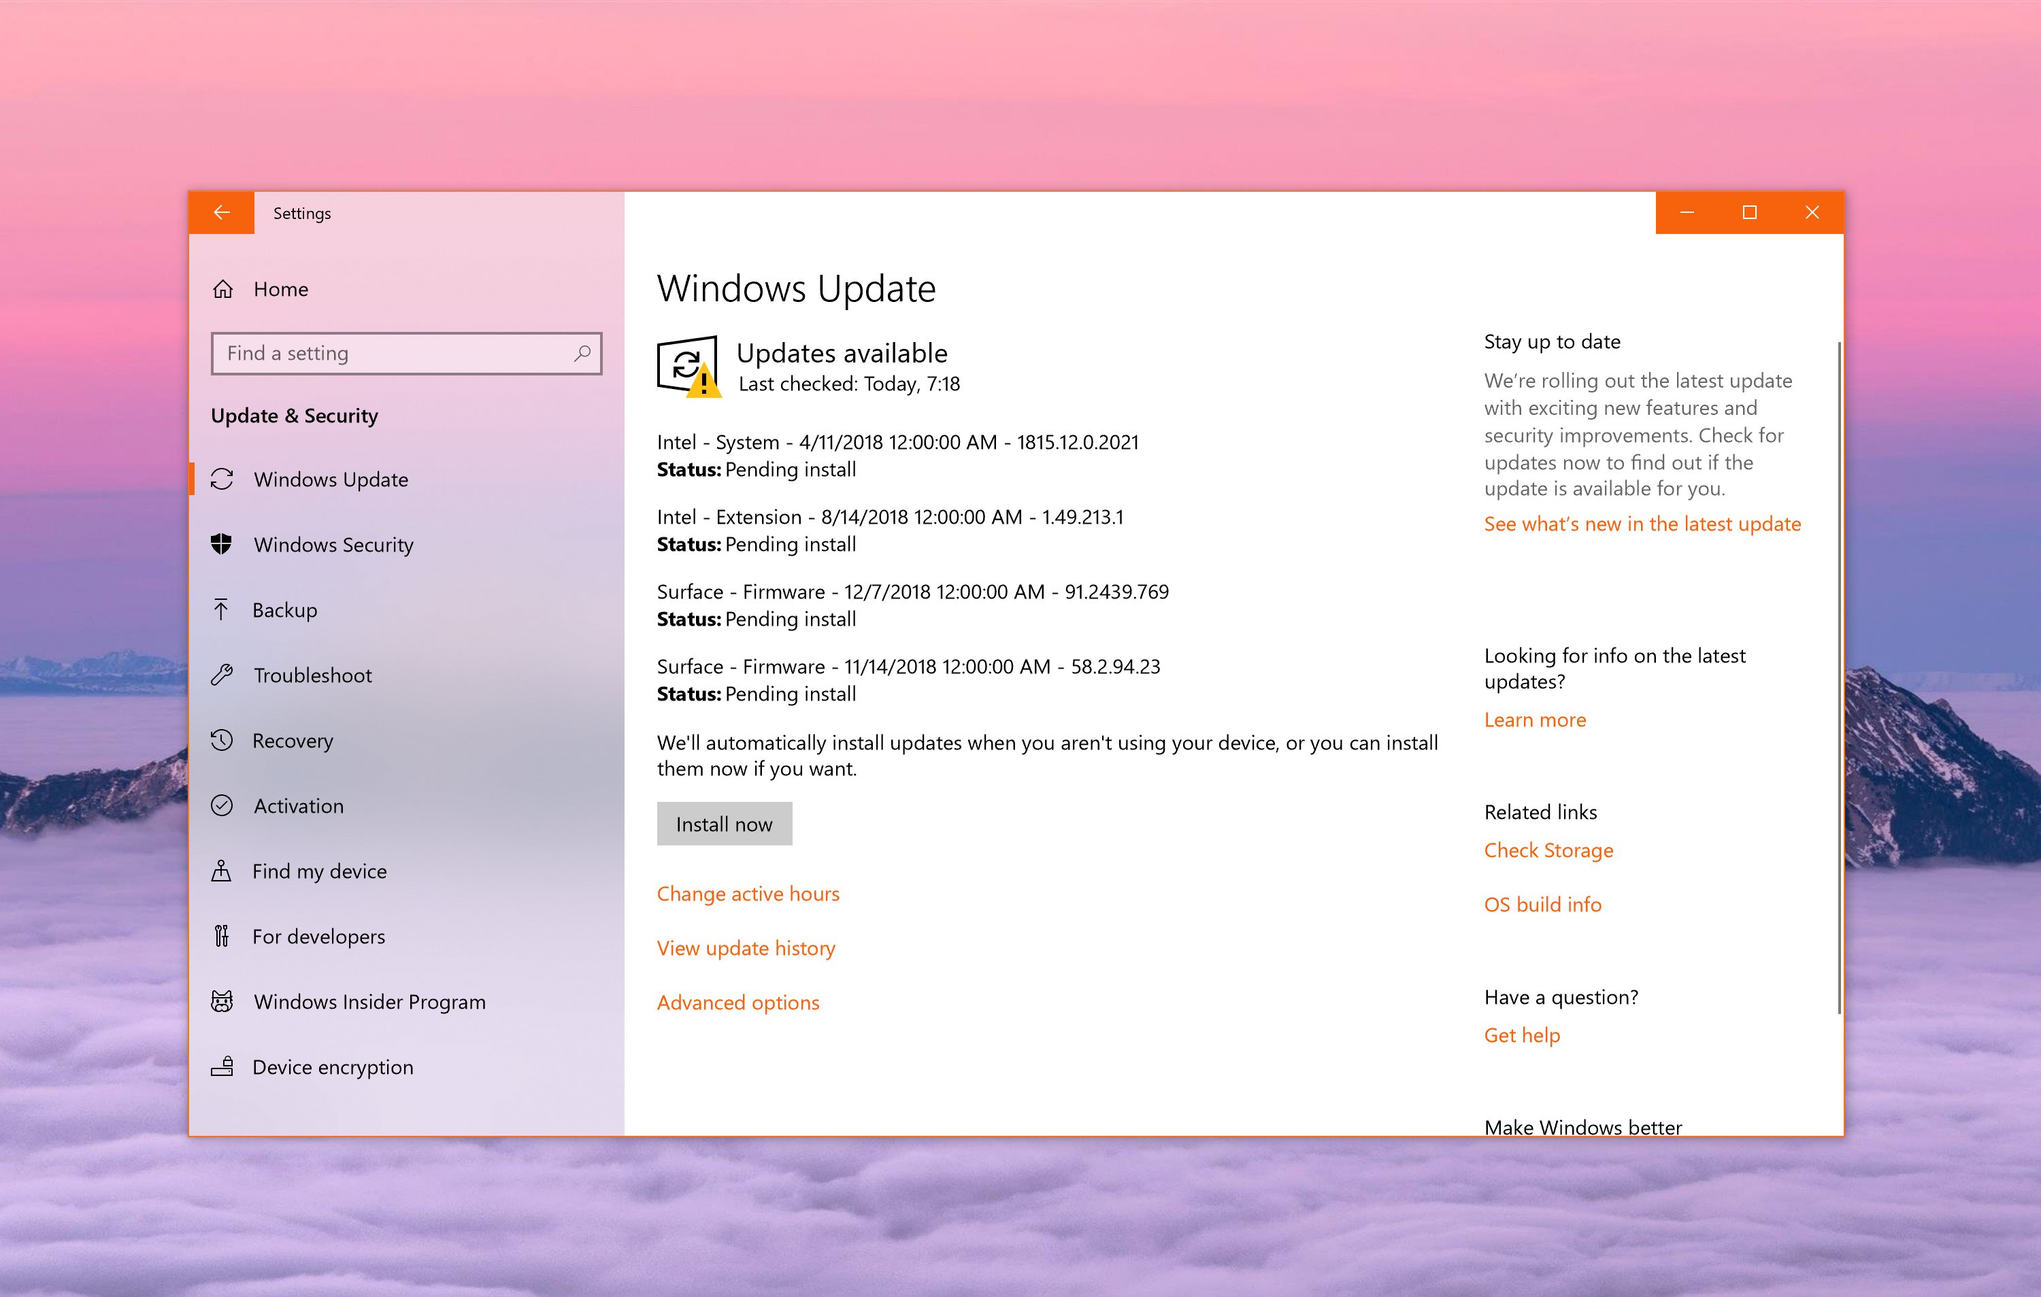
Task: Open Windows Insider Program from the sidebar
Action: pos(369,1001)
